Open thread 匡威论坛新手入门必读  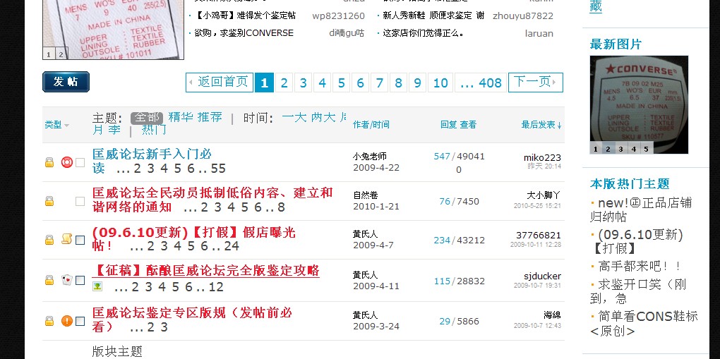(x=152, y=161)
